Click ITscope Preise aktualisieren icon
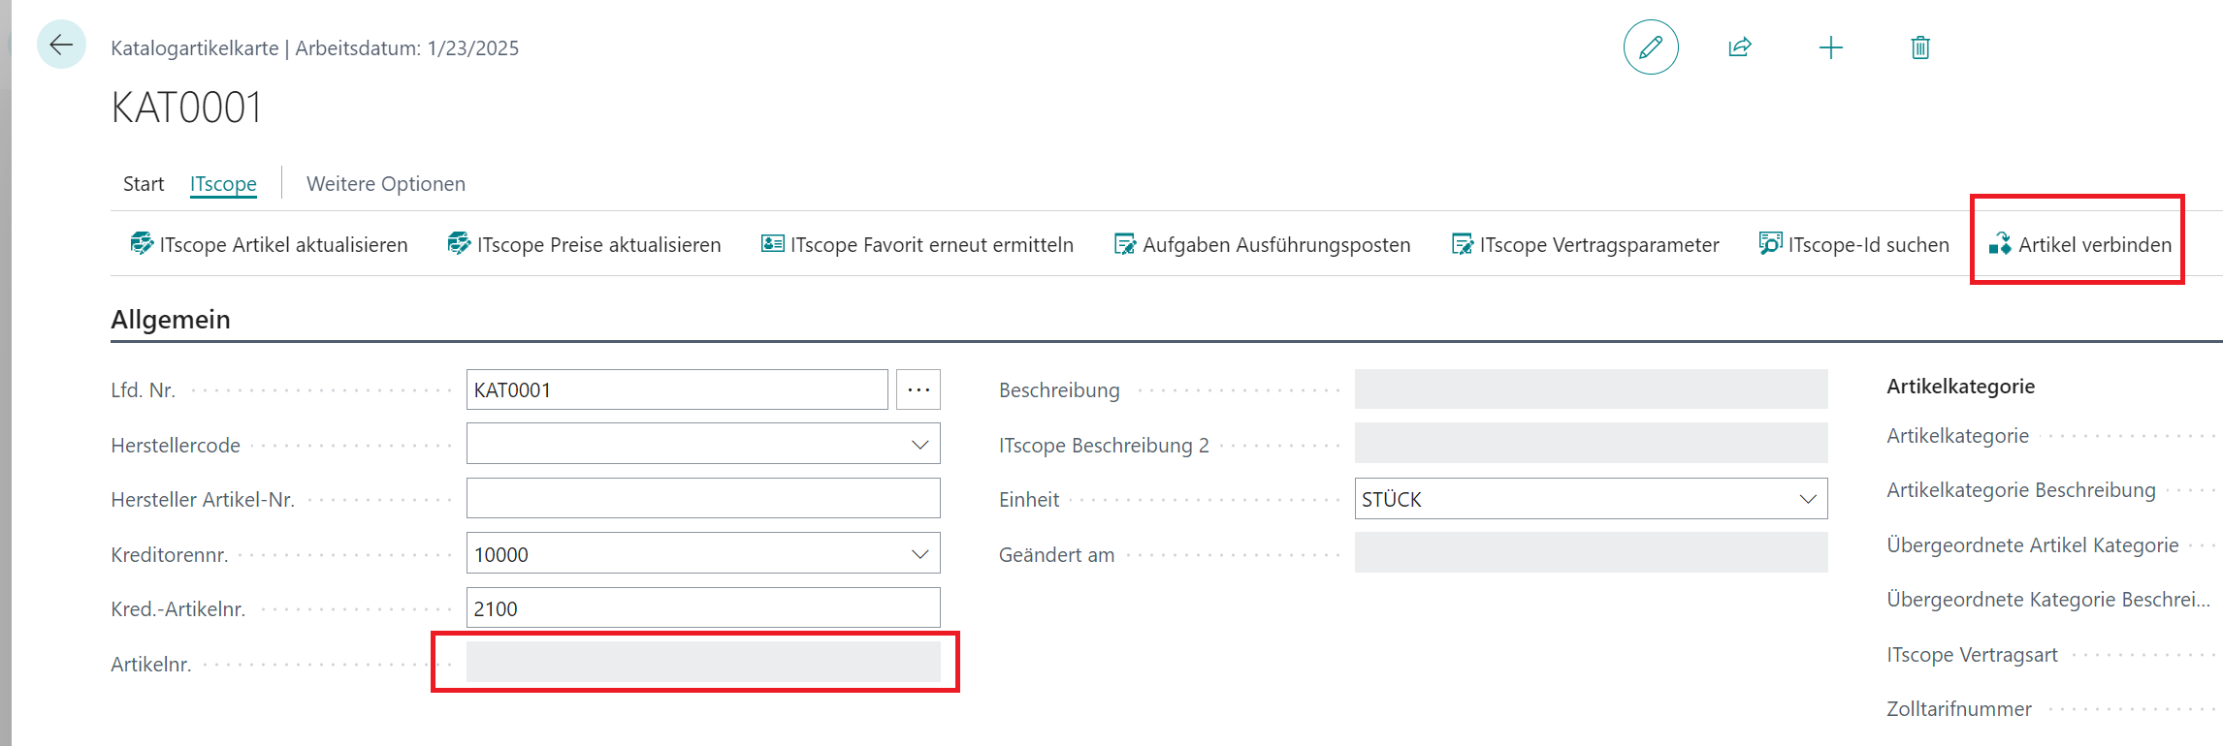Viewport: 2223px width, 746px height. (x=459, y=244)
